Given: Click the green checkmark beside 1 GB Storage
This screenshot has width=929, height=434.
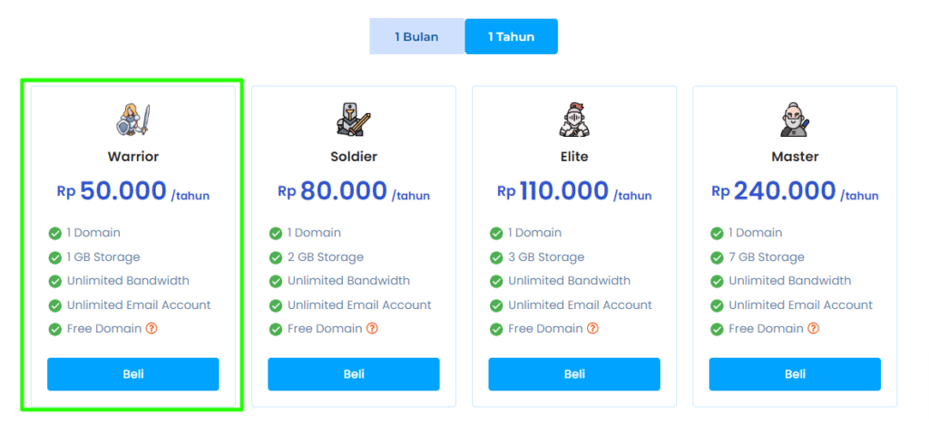Looking at the screenshot, I should 54,257.
